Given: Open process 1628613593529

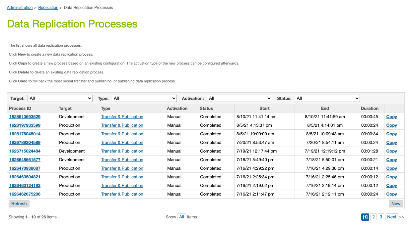Looking at the screenshot, I should pyautogui.click(x=25, y=117).
